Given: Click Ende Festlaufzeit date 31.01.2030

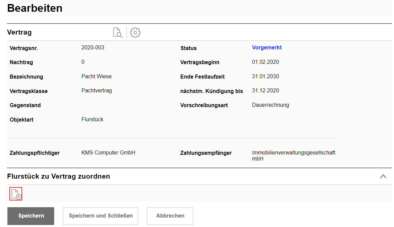Looking at the screenshot, I should click(265, 77).
